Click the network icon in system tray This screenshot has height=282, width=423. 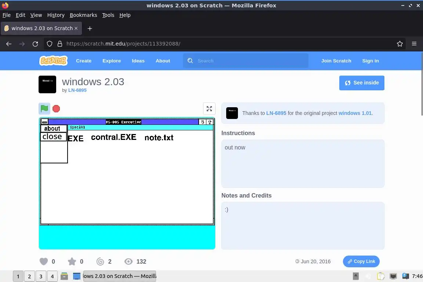coord(393,276)
